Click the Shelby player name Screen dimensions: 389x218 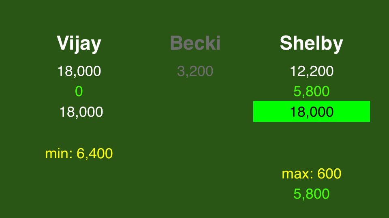pos(311,44)
